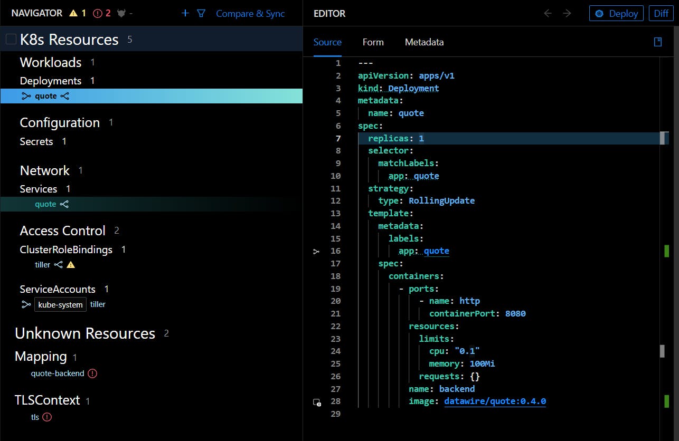679x441 pixels.
Task: Click the cpu value "0.1"
Action: click(x=467, y=351)
